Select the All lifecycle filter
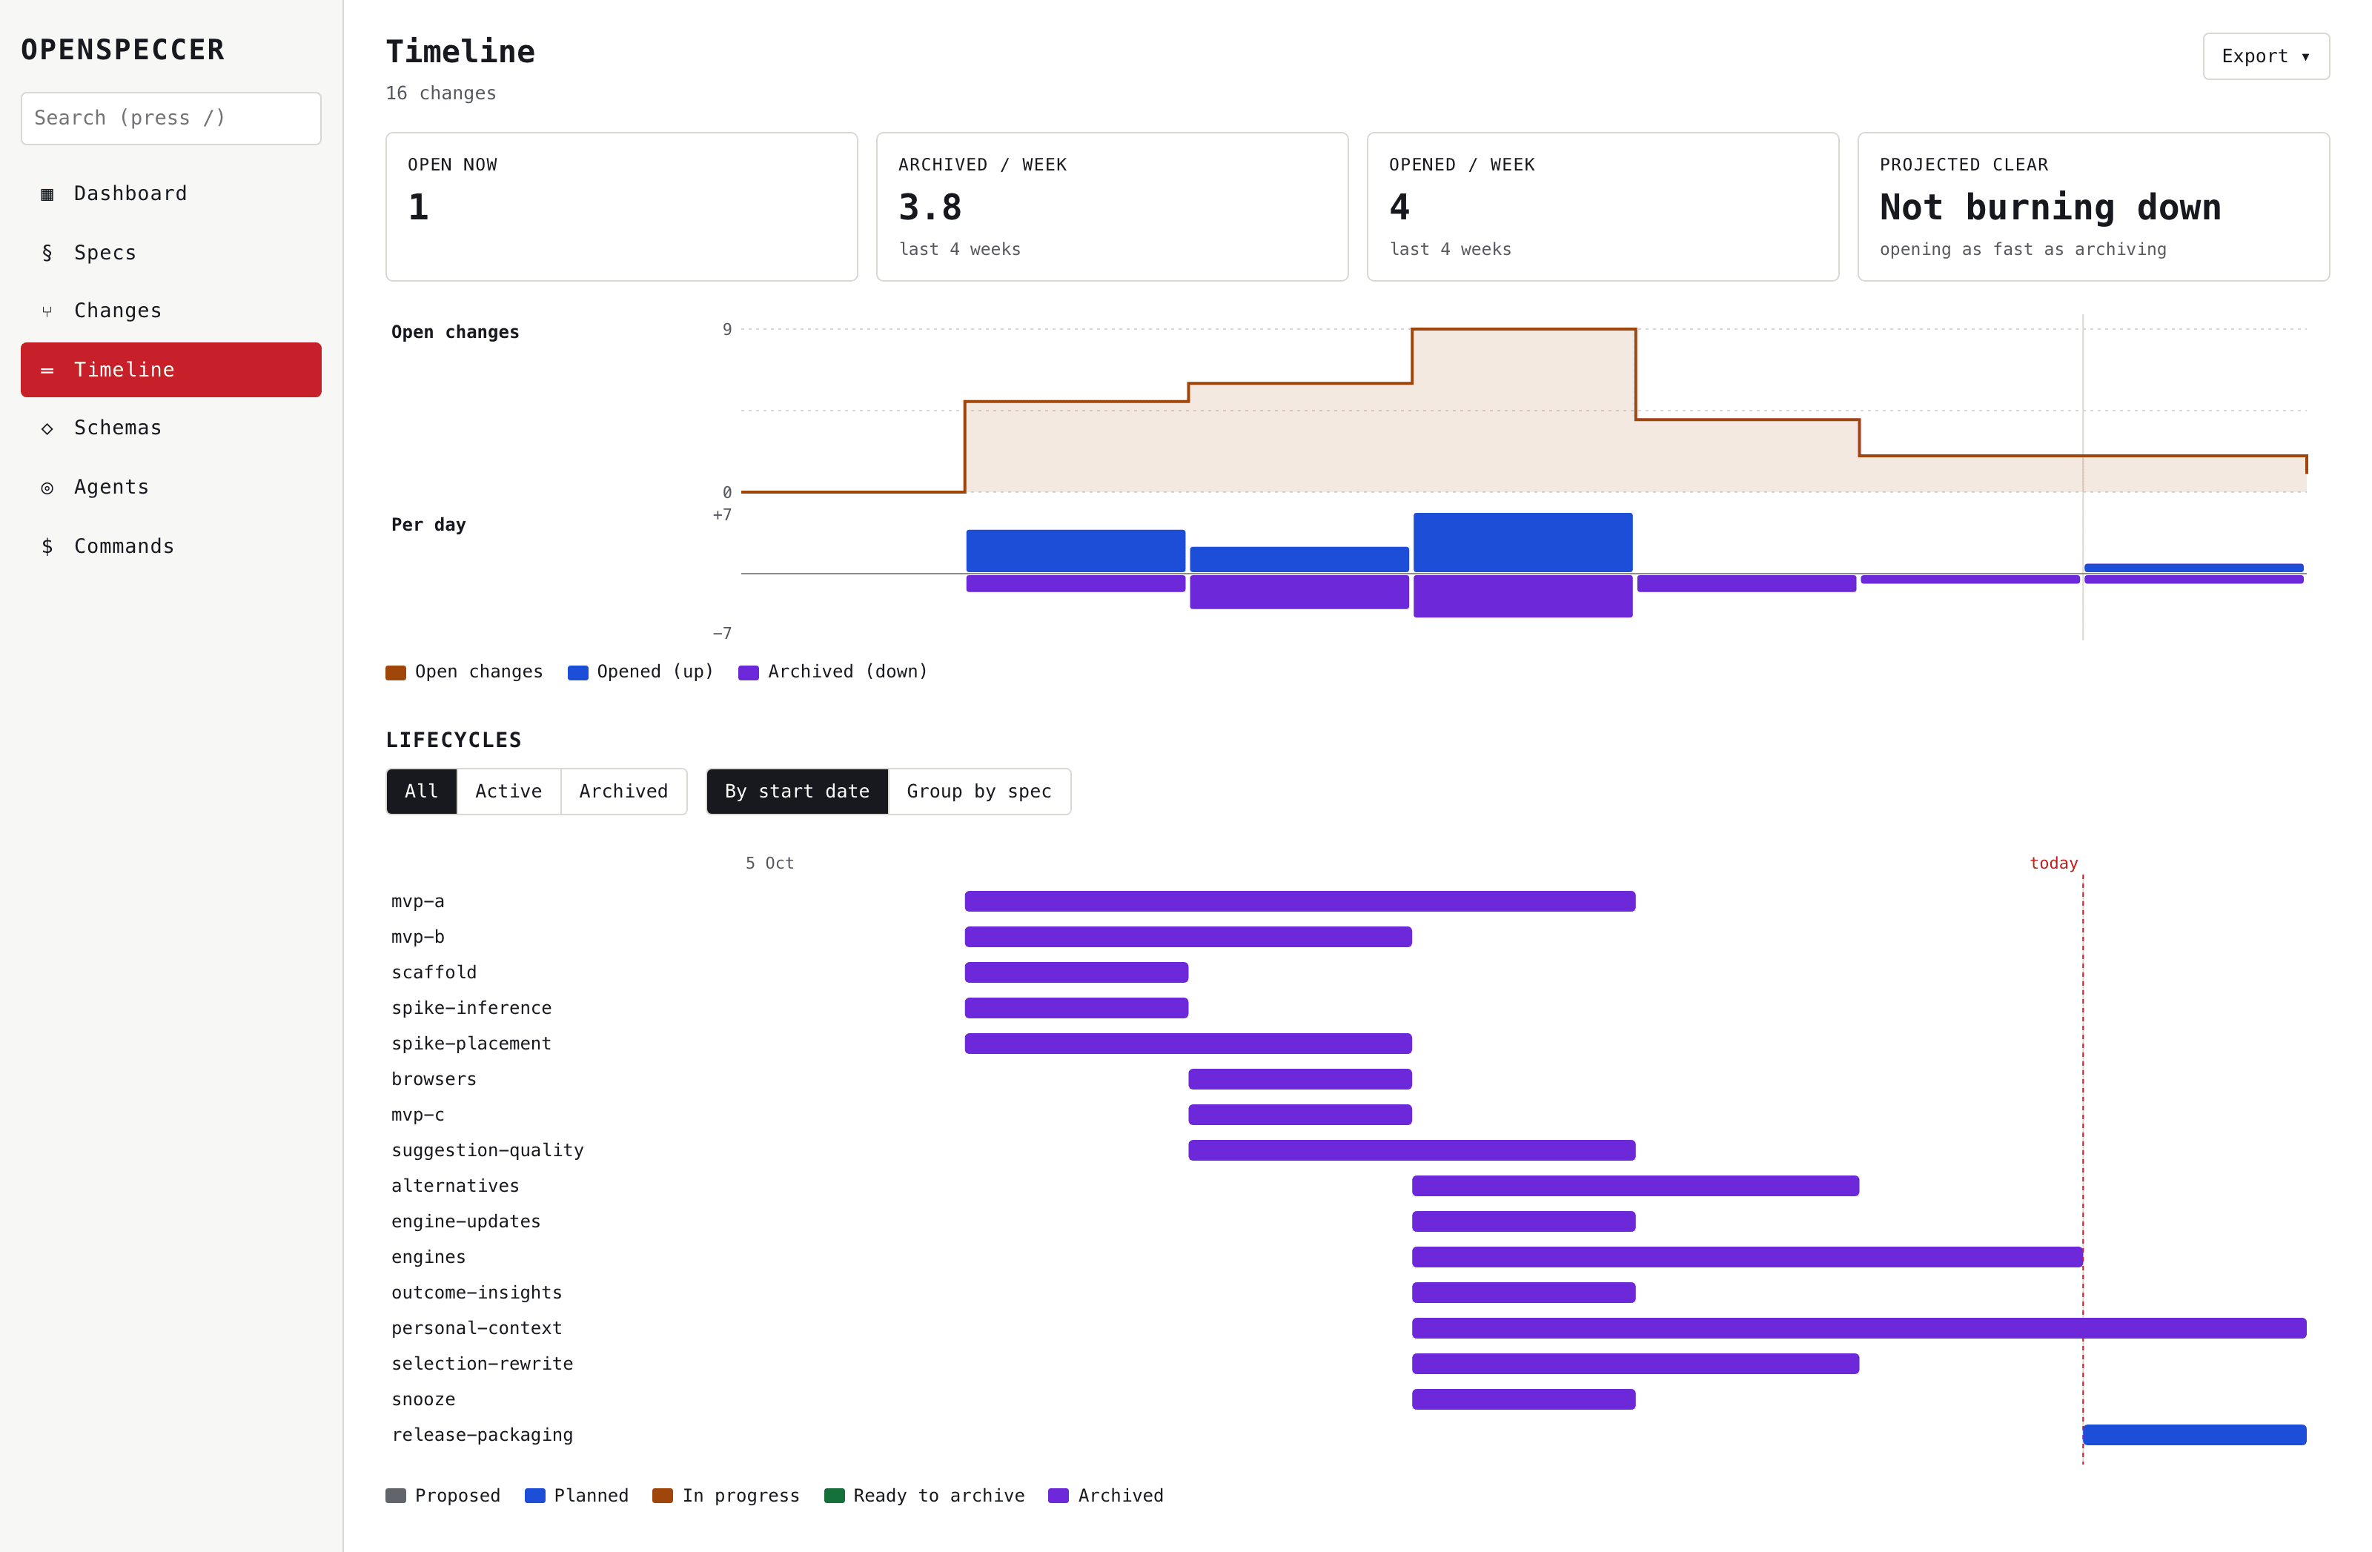This screenshot has height=1552, width=2372. point(422,792)
